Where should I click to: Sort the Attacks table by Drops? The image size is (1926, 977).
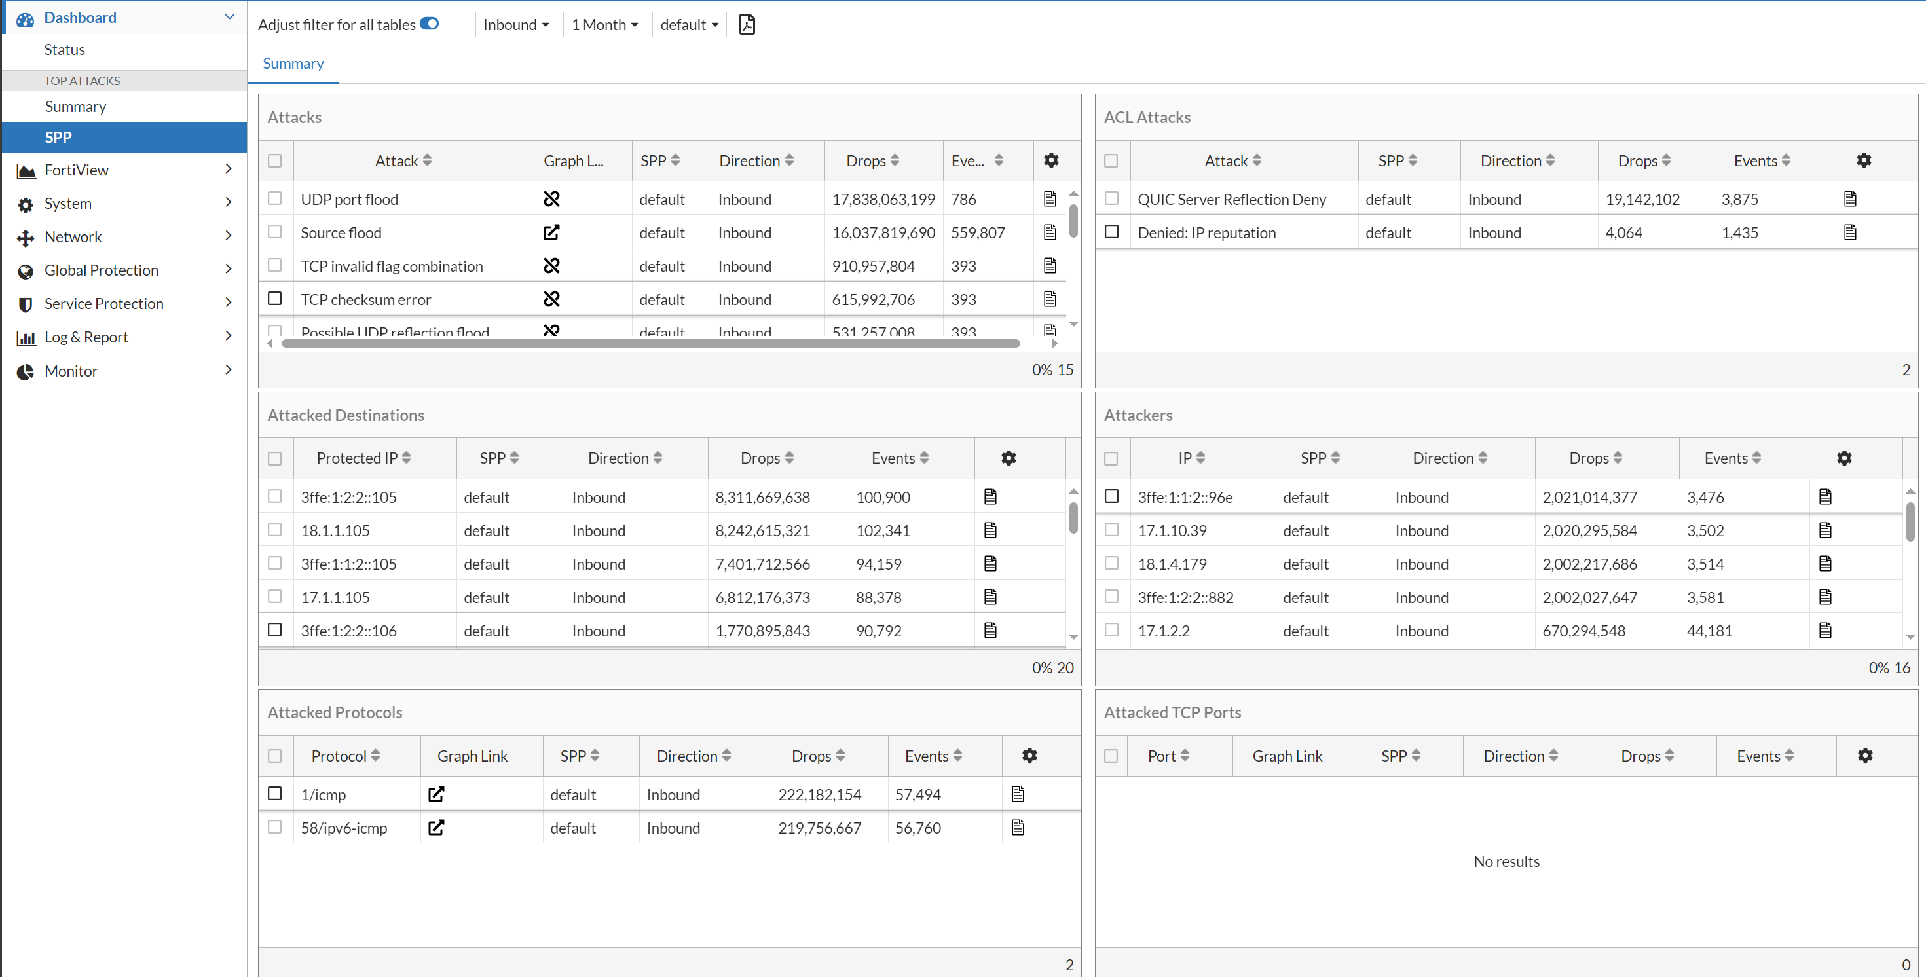click(x=868, y=160)
